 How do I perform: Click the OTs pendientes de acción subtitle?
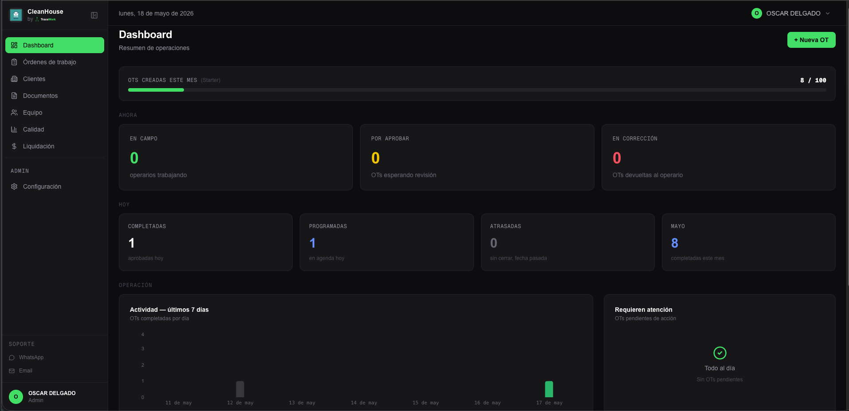(645, 318)
